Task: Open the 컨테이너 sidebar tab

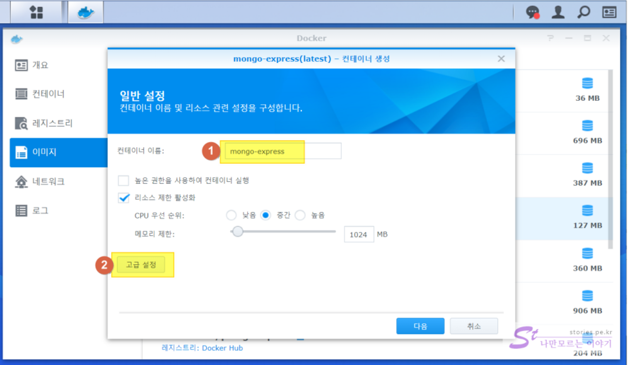Action: coord(48,94)
